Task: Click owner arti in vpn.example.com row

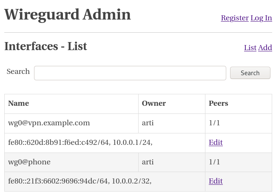Action: click(148, 123)
